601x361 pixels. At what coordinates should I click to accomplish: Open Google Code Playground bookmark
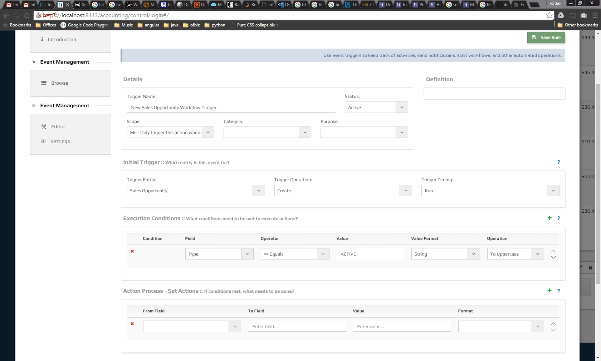click(85, 25)
